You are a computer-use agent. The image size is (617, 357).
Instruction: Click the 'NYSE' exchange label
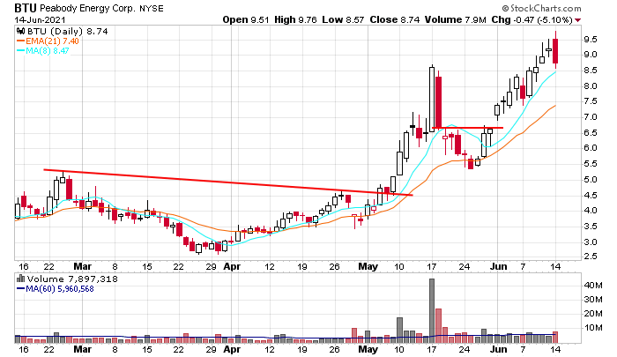click(151, 8)
